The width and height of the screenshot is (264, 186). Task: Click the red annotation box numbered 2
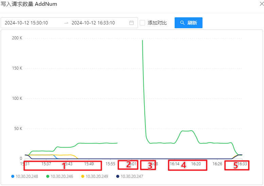tap(128, 165)
